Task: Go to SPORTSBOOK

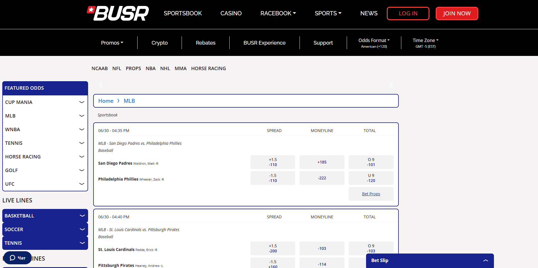Action: click(183, 13)
